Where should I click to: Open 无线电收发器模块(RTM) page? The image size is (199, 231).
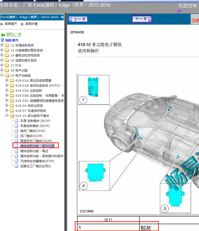37,161
